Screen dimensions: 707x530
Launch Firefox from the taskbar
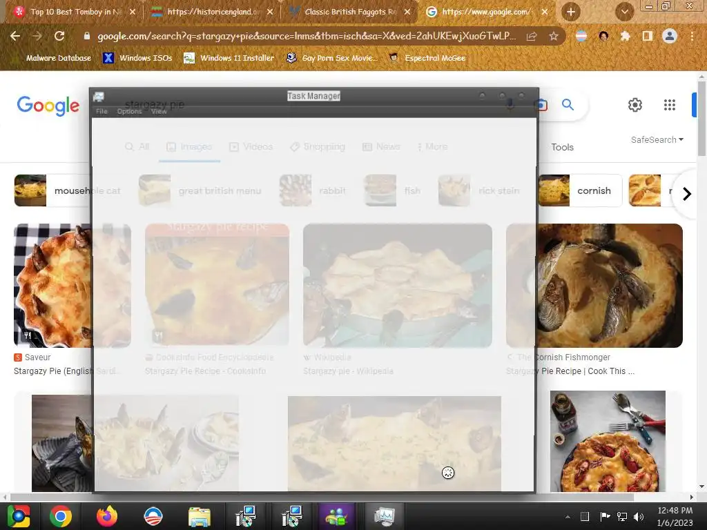coord(107,516)
